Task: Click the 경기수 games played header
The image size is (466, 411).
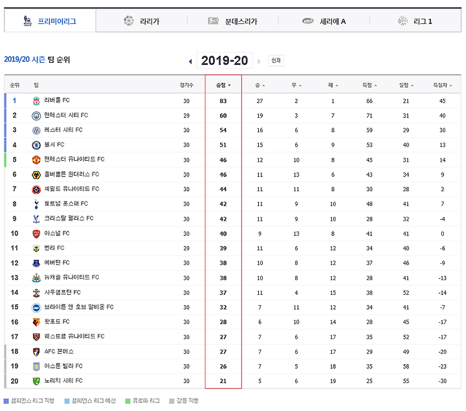Action: (x=186, y=85)
